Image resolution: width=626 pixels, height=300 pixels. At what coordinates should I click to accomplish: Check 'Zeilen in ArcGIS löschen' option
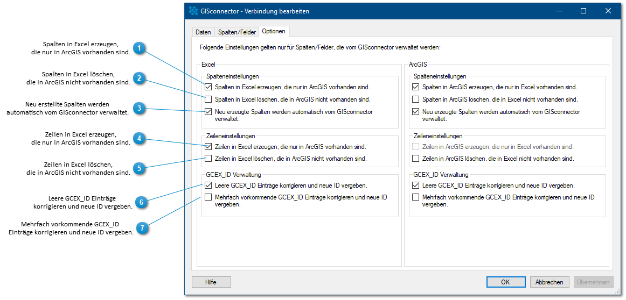click(415, 159)
